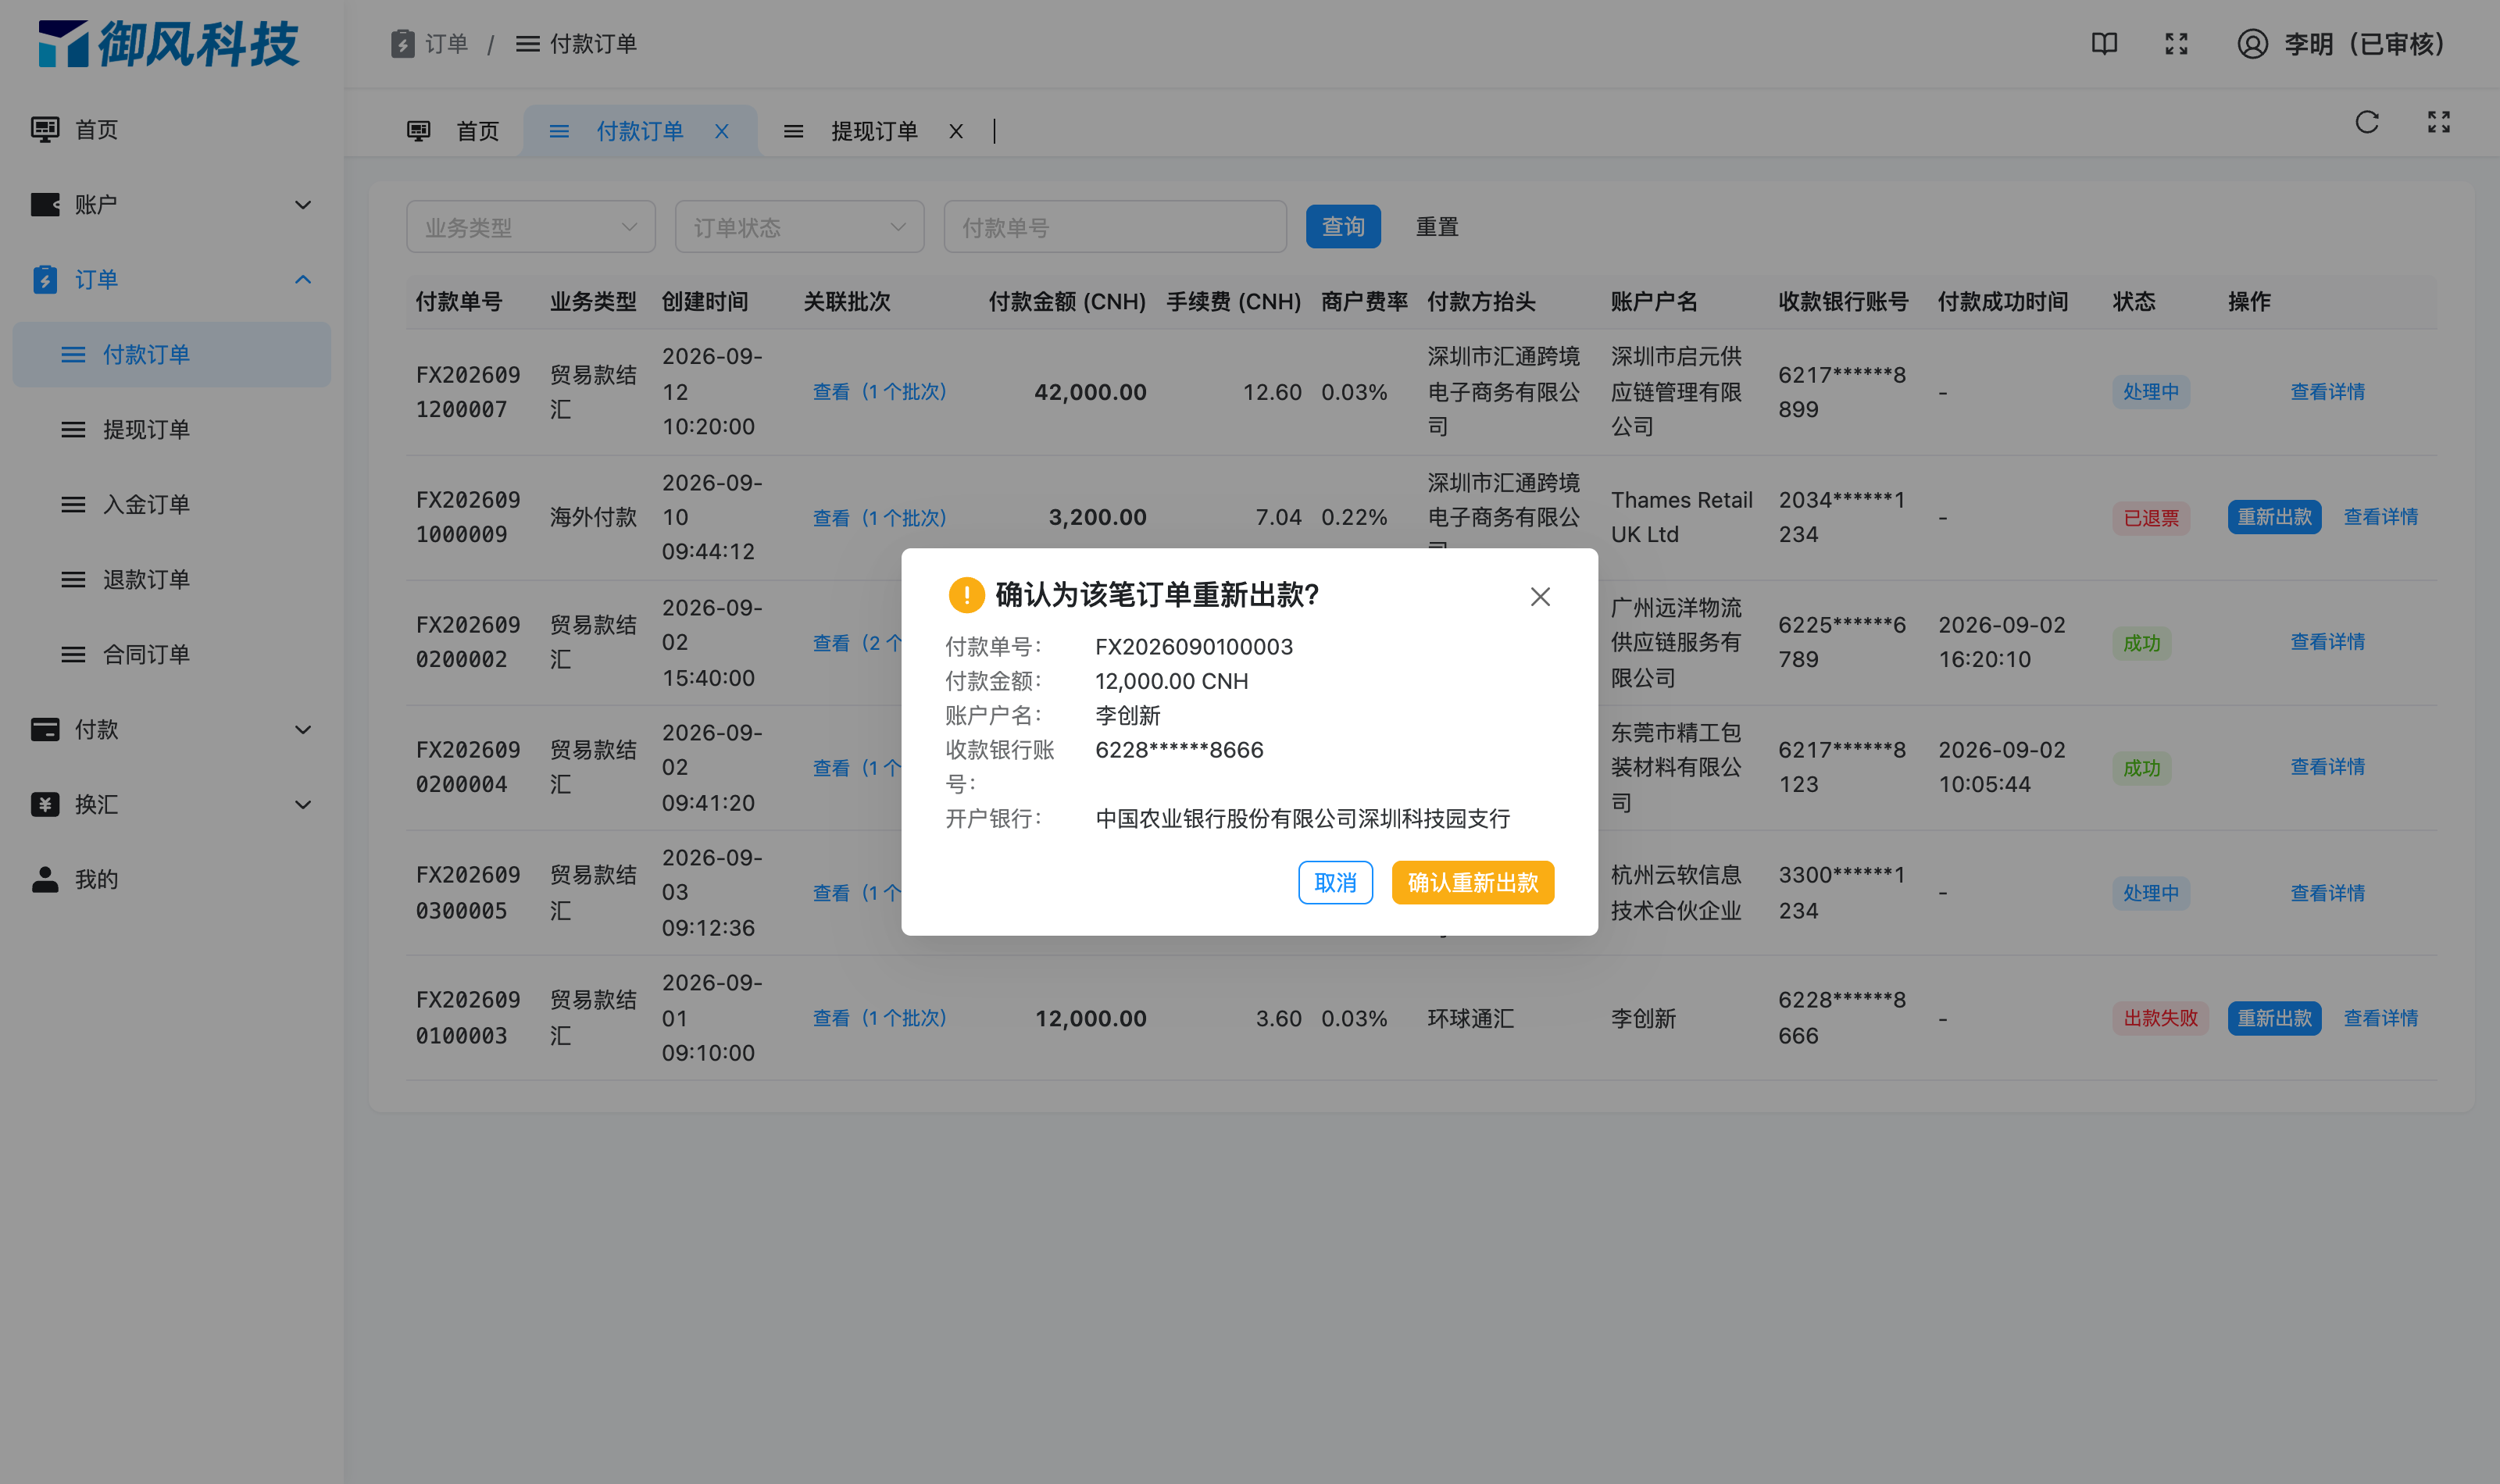
Task: Open batch link for 42,000.00 order
Action: pos(879,392)
